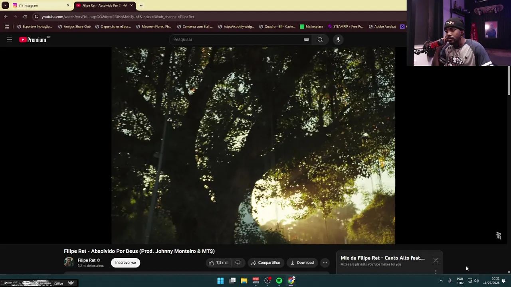
Task: Open Google Chrome from the taskbar
Action: pos(291,281)
